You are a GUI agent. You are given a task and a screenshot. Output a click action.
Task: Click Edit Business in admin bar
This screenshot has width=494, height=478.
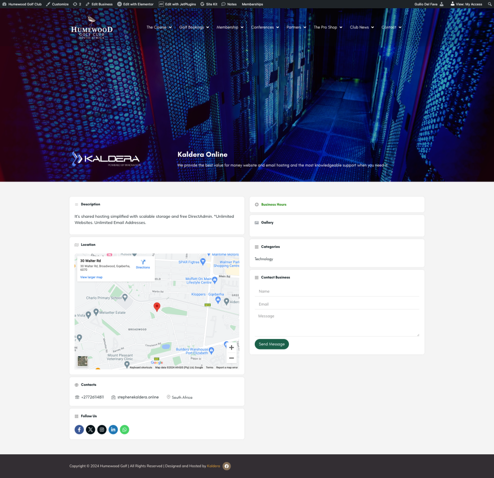pyautogui.click(x=99, y=4)
